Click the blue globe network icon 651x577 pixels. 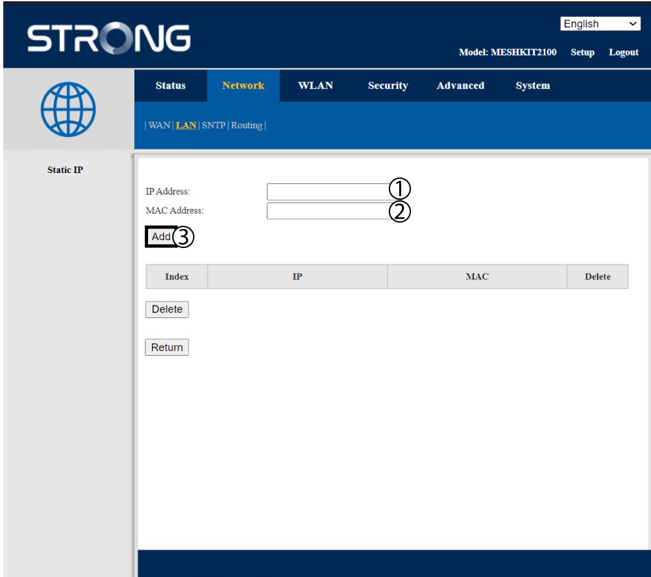click(68, 109)
